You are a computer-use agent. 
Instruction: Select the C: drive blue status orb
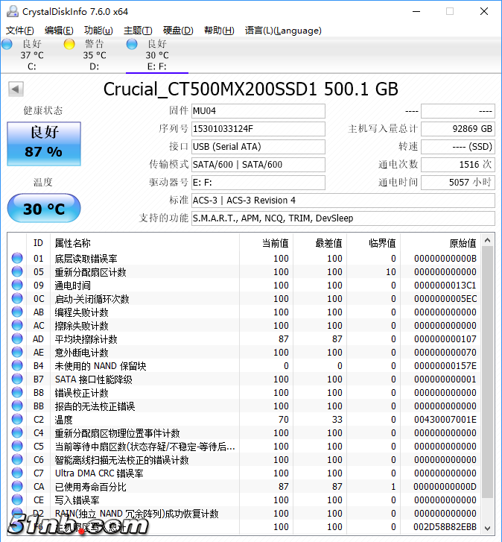coord(7,44)
